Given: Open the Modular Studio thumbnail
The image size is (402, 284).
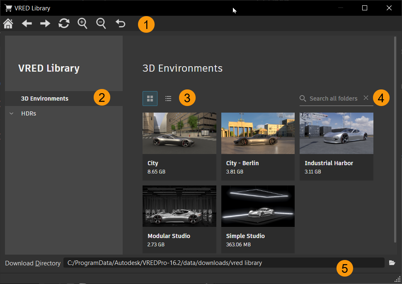Looking at the screenshot, I should pyautogui.click(x=179, y=206).
